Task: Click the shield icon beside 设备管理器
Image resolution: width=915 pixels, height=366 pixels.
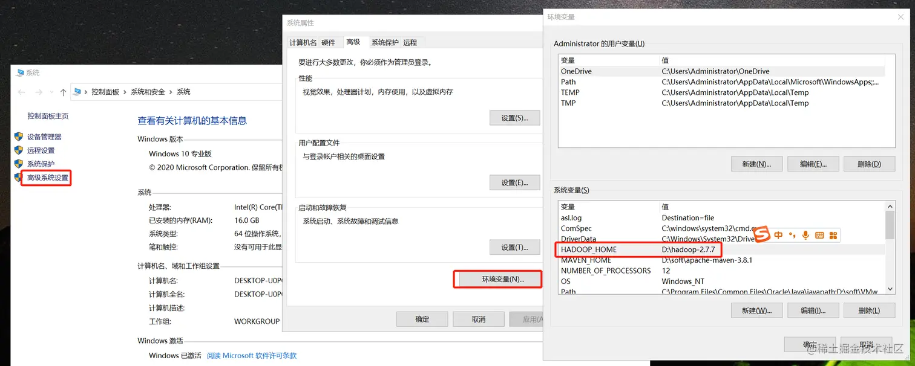Action: click(x=19, y=136)
